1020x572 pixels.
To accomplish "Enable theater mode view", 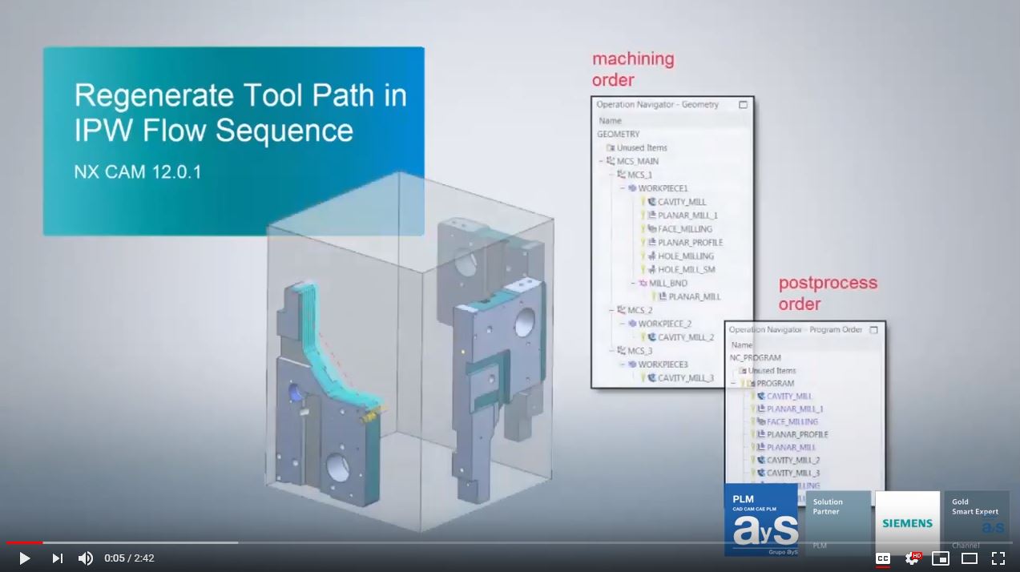I will (x=970, y=558).
